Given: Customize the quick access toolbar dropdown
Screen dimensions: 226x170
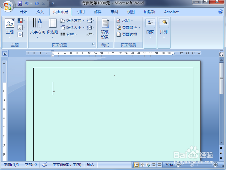Looking at the screenshot, I should pyautogui.click(x=53, y=3).
